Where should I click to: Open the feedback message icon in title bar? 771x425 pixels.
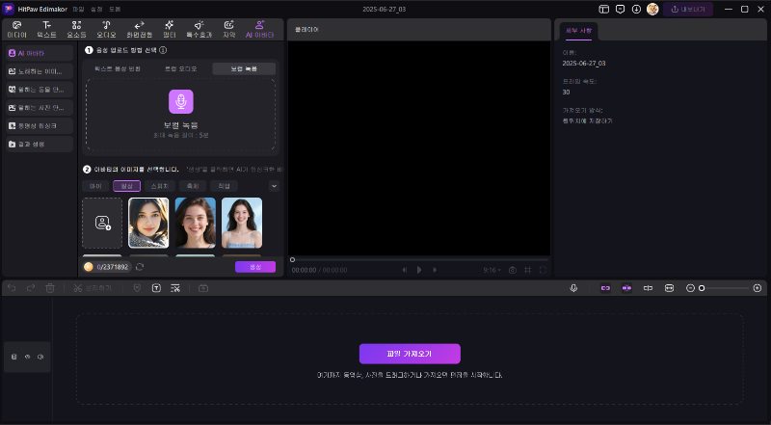point(620,10)
